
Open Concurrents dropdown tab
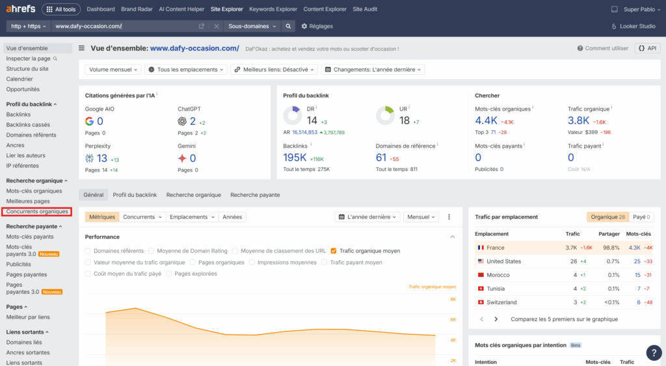142,217
